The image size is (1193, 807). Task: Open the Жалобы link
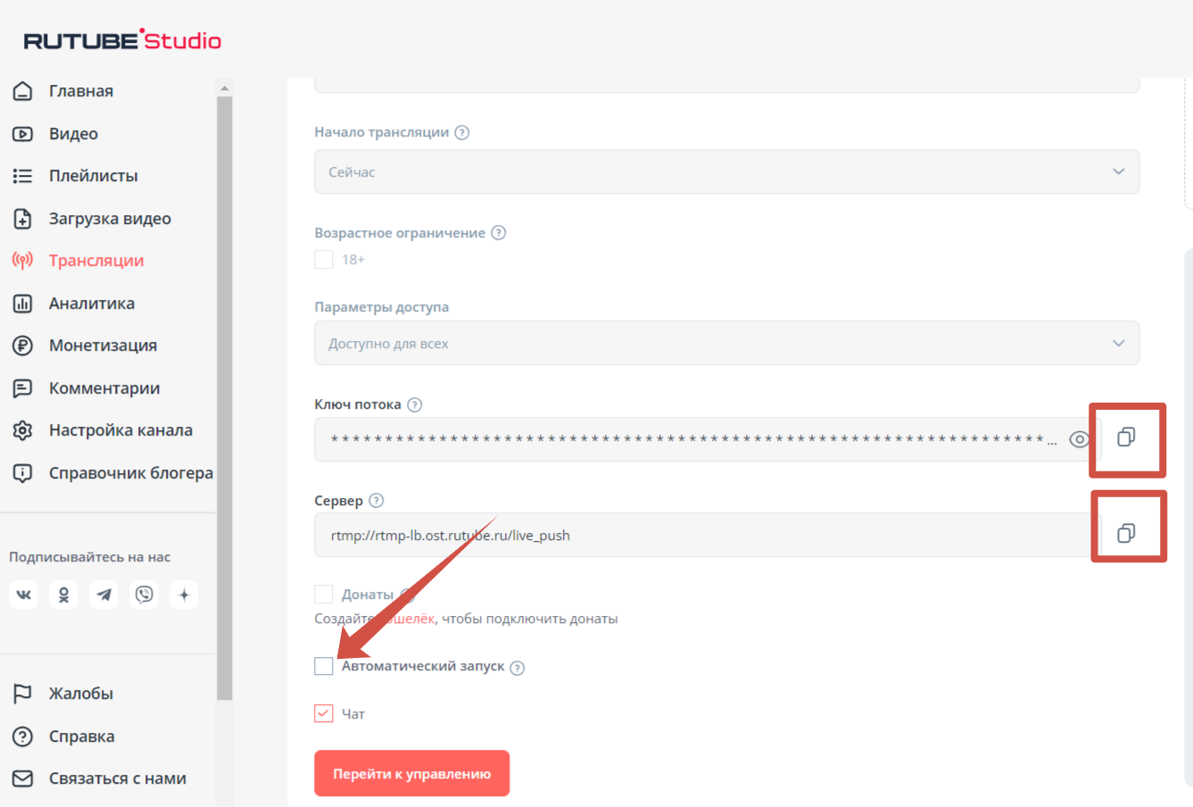(81, 694)
